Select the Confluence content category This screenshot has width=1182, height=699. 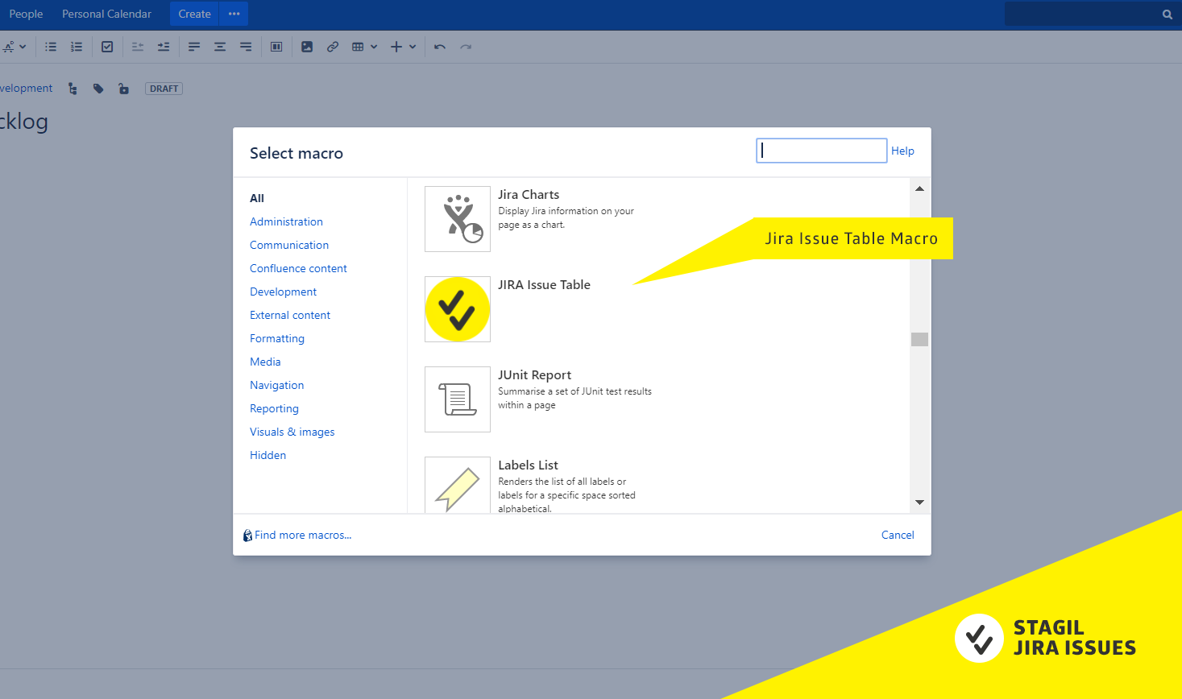pyautogui.click(x=298, y=268)
